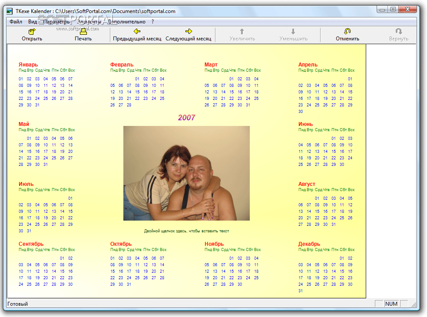
Task: Click day 31 in Декабрь
Action: point(301,291)
